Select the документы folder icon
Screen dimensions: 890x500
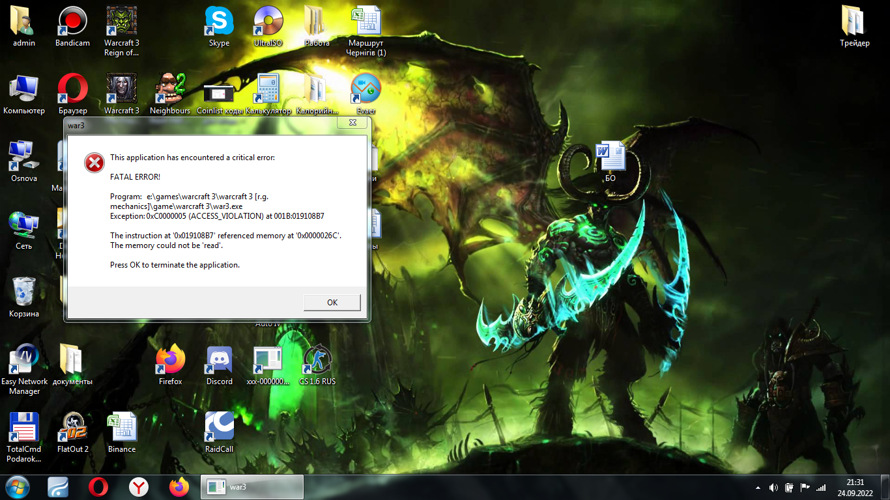point(72,365)
